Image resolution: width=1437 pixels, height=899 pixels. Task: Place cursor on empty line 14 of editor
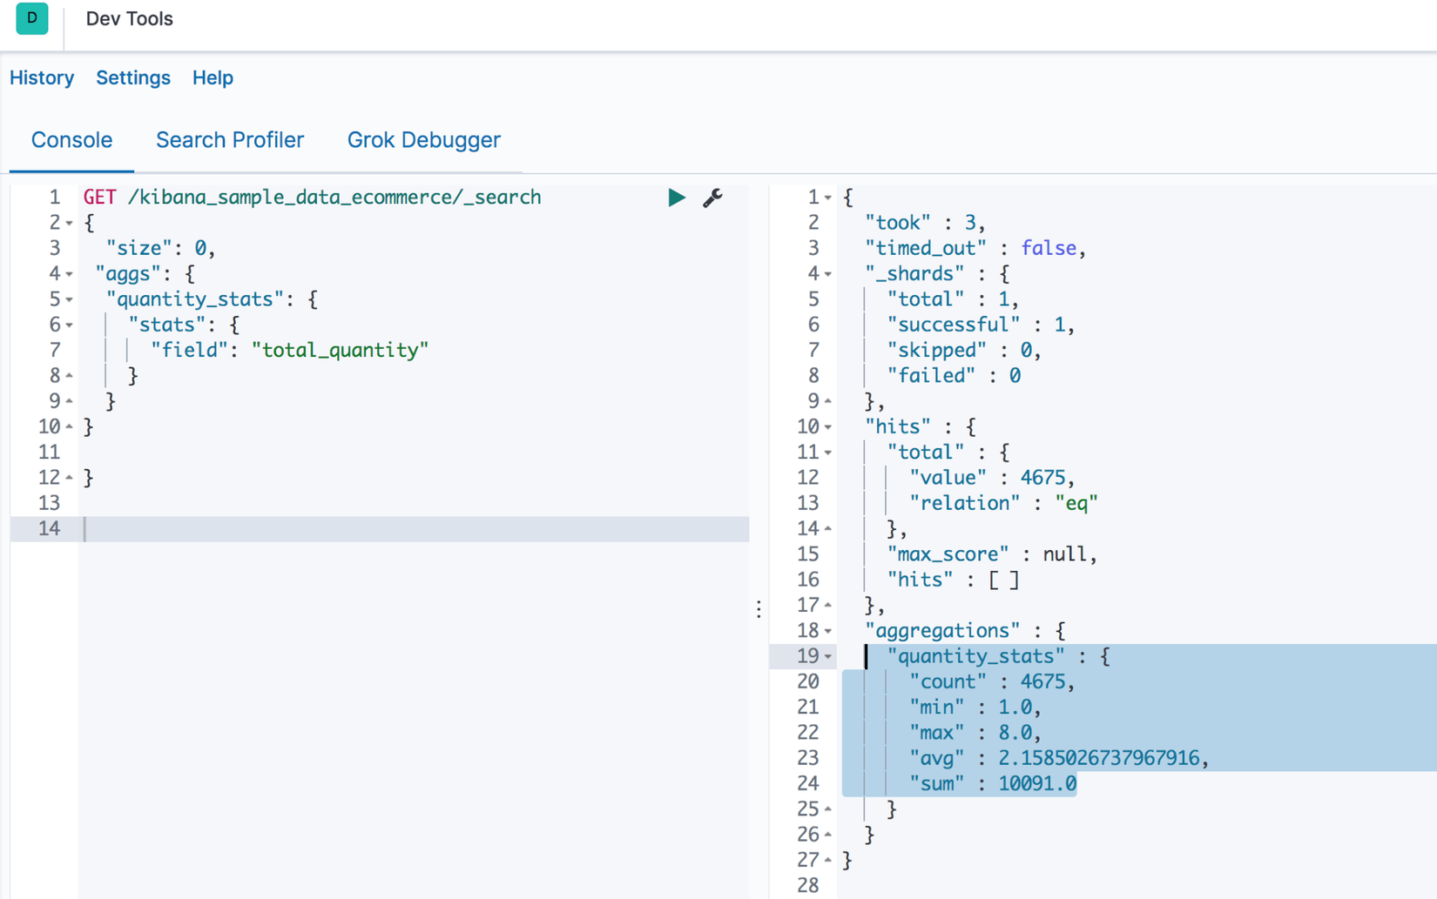pos(348,529)
